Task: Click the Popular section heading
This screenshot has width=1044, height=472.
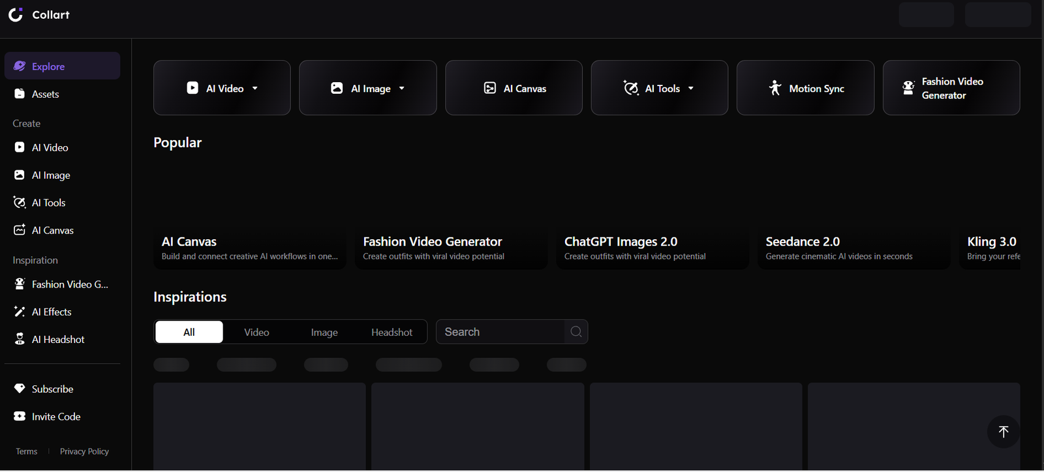Action: [177, 142]
